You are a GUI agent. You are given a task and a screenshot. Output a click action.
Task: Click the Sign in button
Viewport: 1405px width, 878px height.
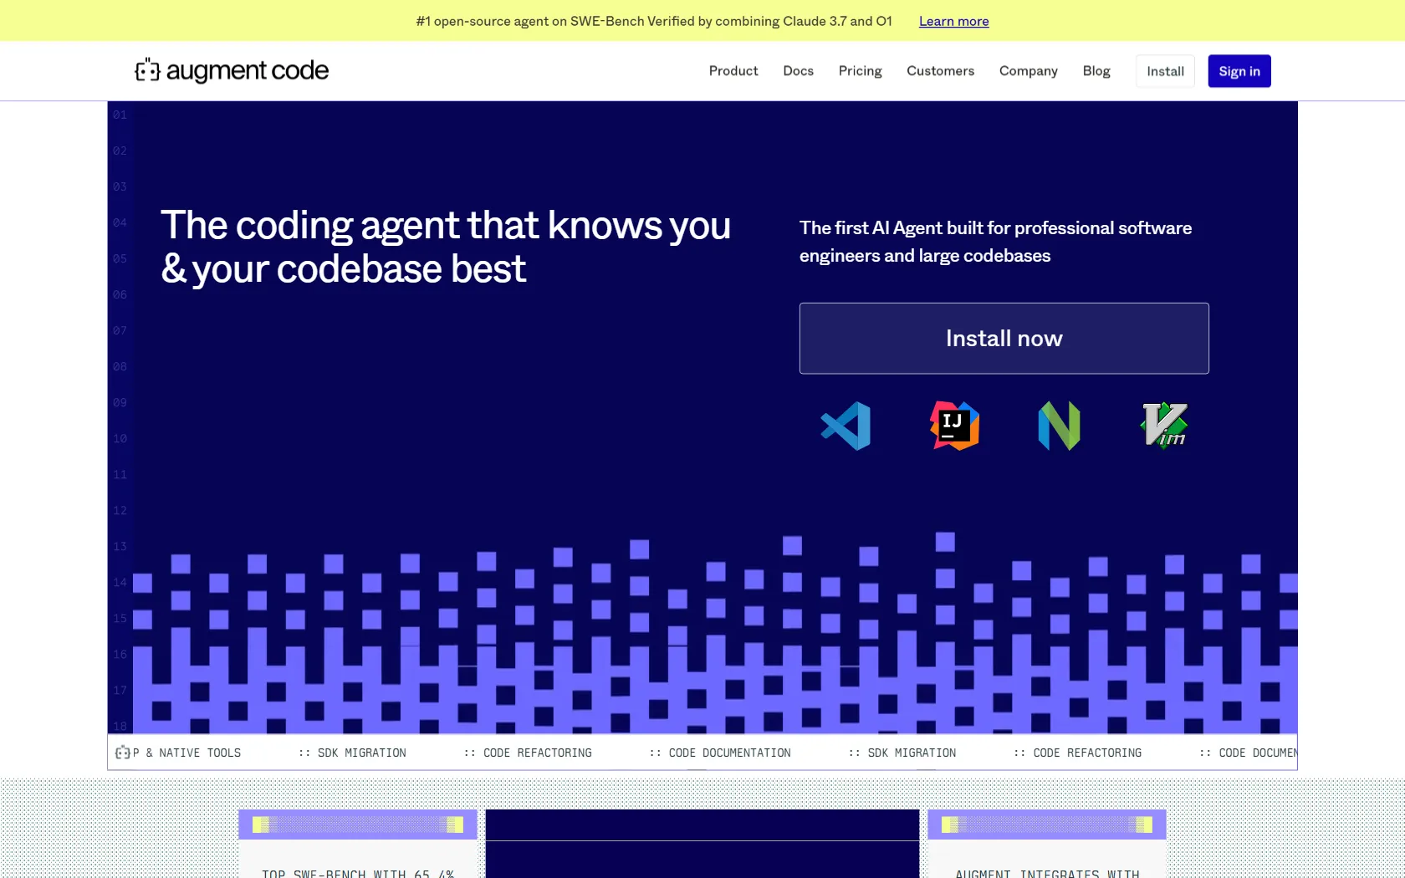click(1239, 71)
